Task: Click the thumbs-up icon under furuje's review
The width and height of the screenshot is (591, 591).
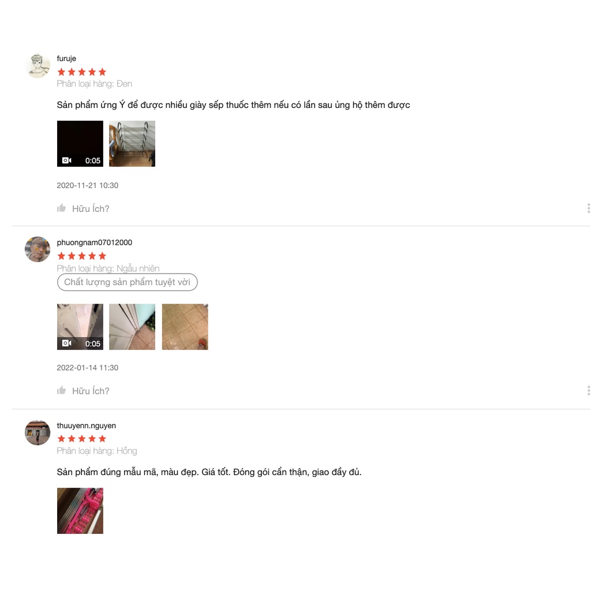Action: [61, 208]
